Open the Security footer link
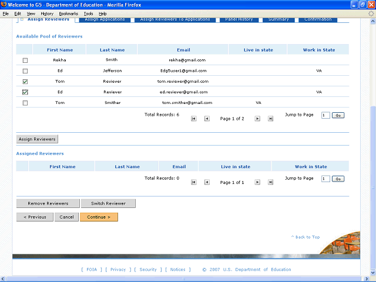 tap(148, 270)
